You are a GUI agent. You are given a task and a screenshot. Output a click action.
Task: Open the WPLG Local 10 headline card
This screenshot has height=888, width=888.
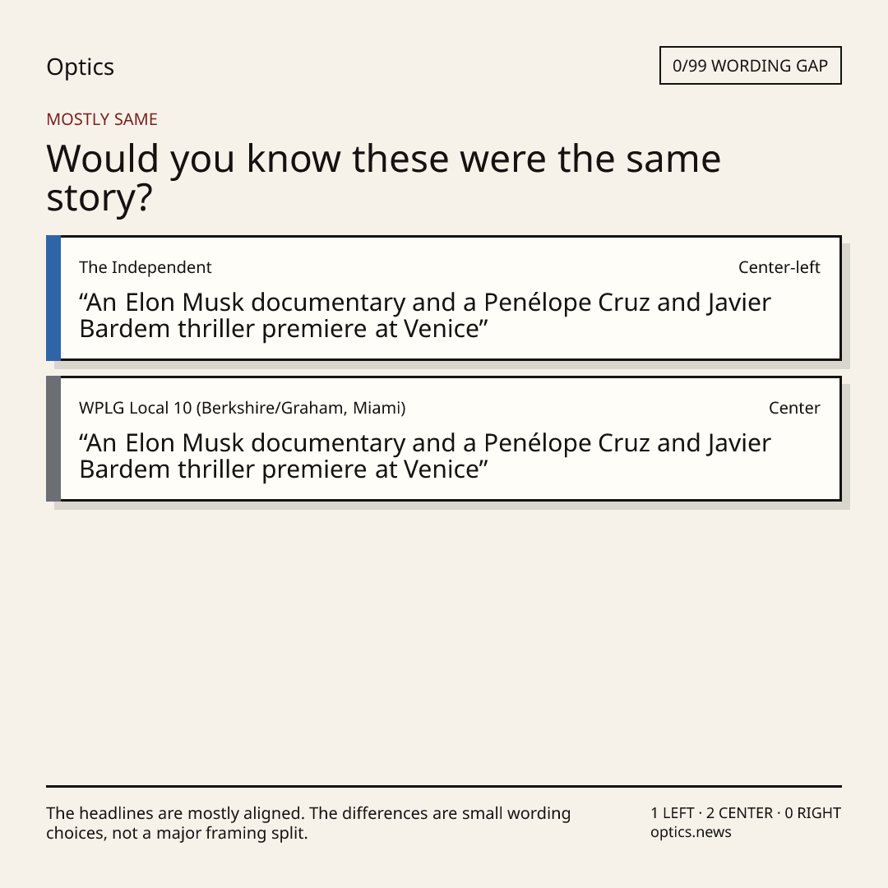[x=443, y=438]
